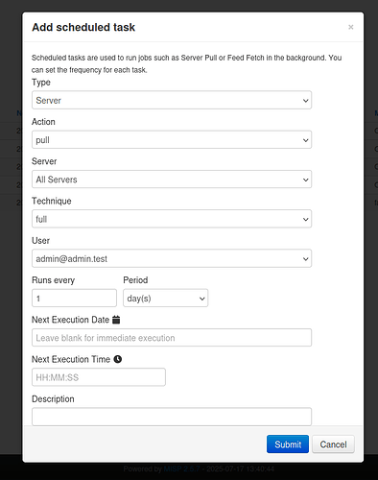Viewport: 378px width, 480px height.
Task: Open the Period dropdown showing day(s)
Action: tap(166, 299)
